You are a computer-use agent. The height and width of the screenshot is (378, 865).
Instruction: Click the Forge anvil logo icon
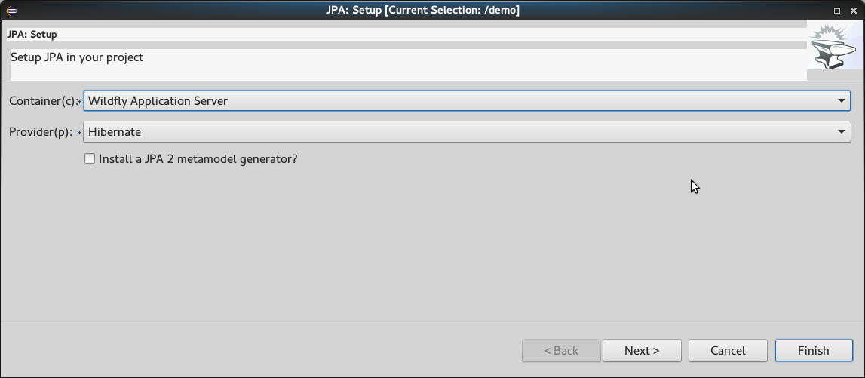coord(835,49)
